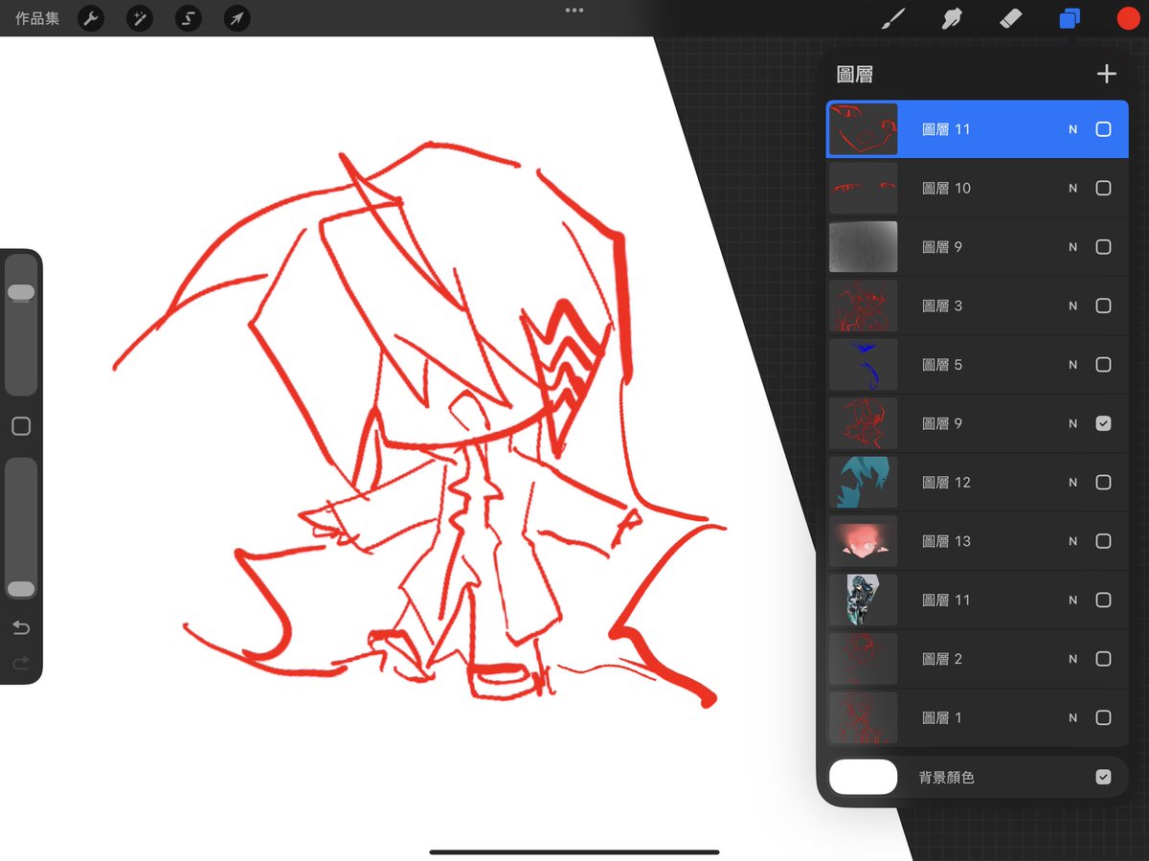Open blend mode N of checked 圖層 9
Screen dimensions: 1149x861
click(1073, 423)
